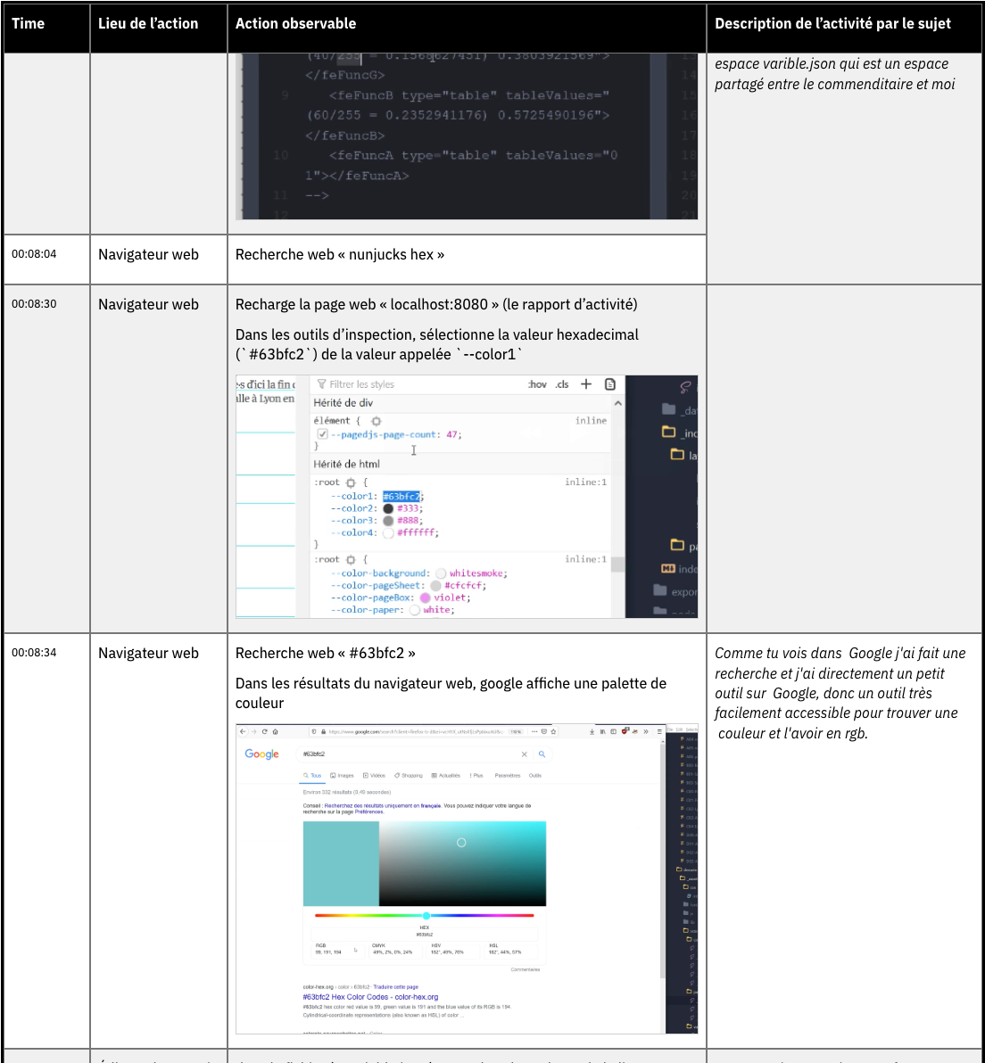Uncheck the --pagedjs-page-count property checkbox
985x1063 pixels.
tap(323, 434)
